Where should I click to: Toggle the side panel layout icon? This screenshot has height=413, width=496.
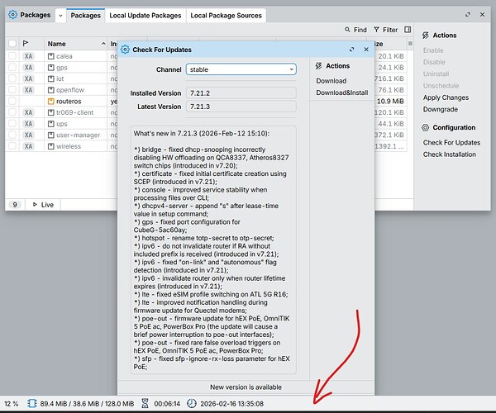(x=408, y=30)
